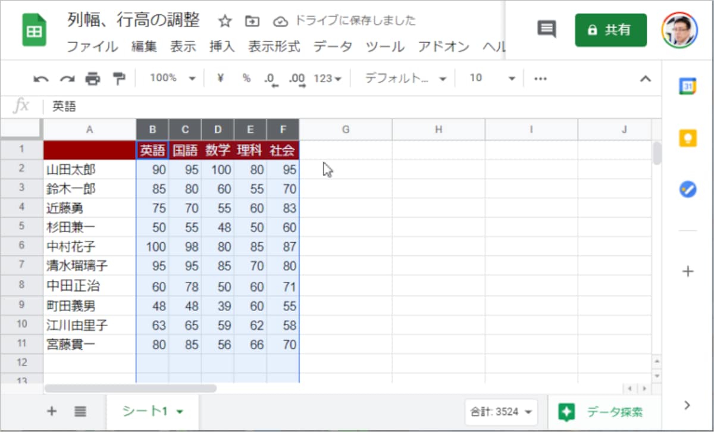Click the scroll down arrow
The height and width of the screenshot is (432, 714).
(x=657, y=375)
